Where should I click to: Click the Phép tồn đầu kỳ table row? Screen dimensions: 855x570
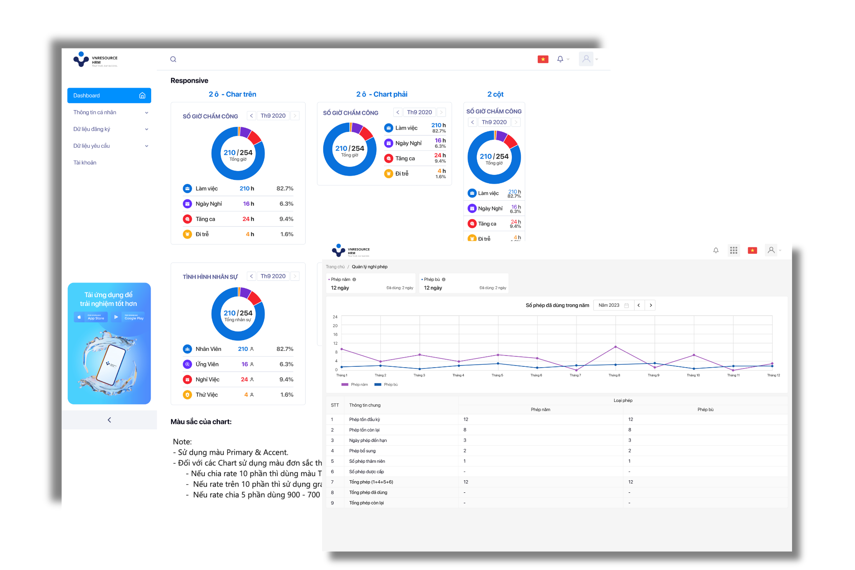pos(557,419)
